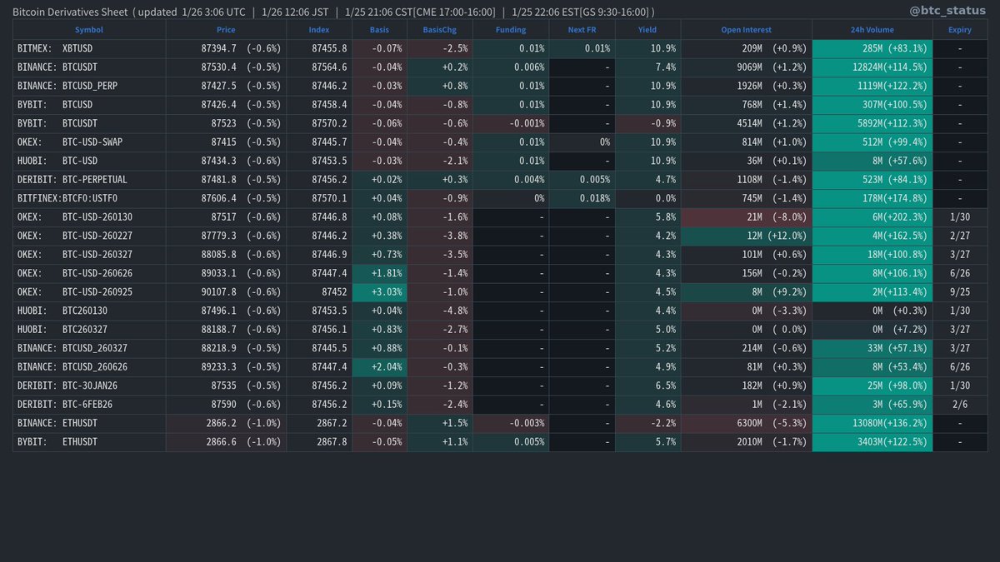Click the Yield column header
This screenshot has height=562, width=1000.
(x=647, y=30)
